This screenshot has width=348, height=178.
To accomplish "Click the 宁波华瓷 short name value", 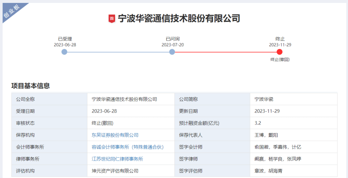I will [x=264, y=99].
